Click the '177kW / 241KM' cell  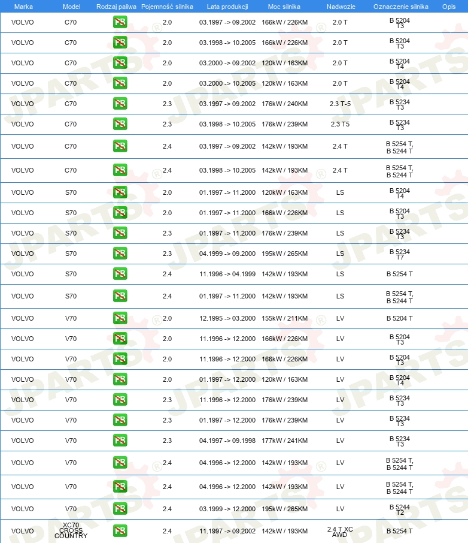point(284,441)
